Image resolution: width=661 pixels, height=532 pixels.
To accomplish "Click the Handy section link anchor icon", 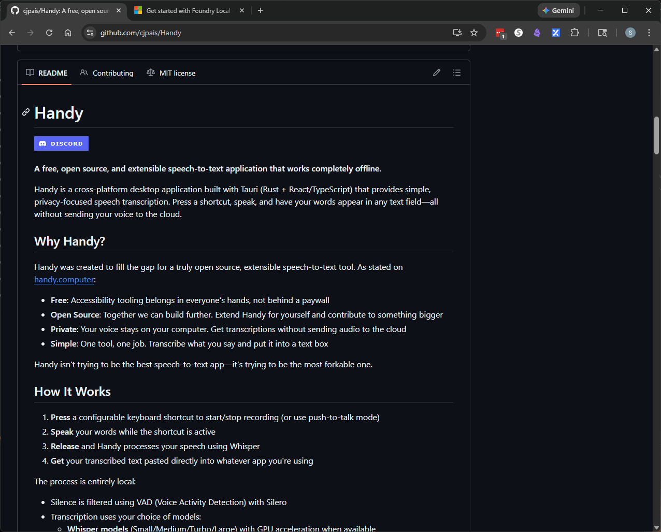I will [x=25, y=112].
